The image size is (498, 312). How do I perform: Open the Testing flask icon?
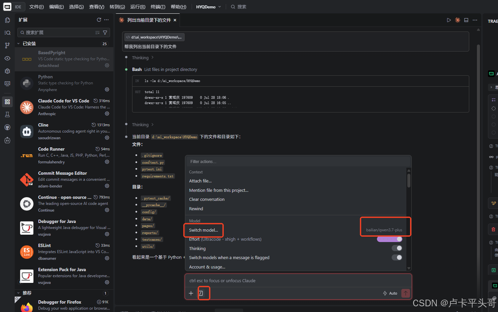tap(7, 114)
